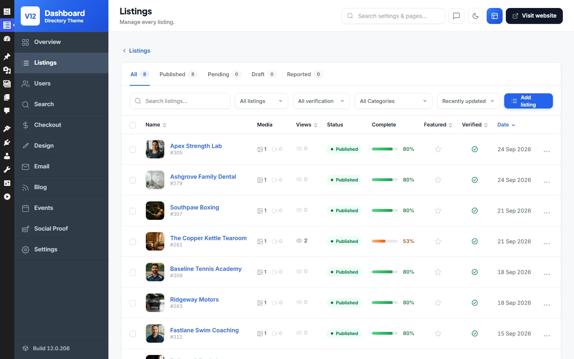Tick the select-all checkbox in table header
This screenshot has width=574, height=359.
pyautogui.click(x=133, y=125)
